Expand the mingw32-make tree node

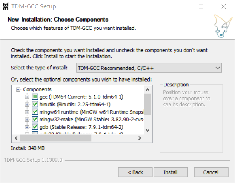27,120
